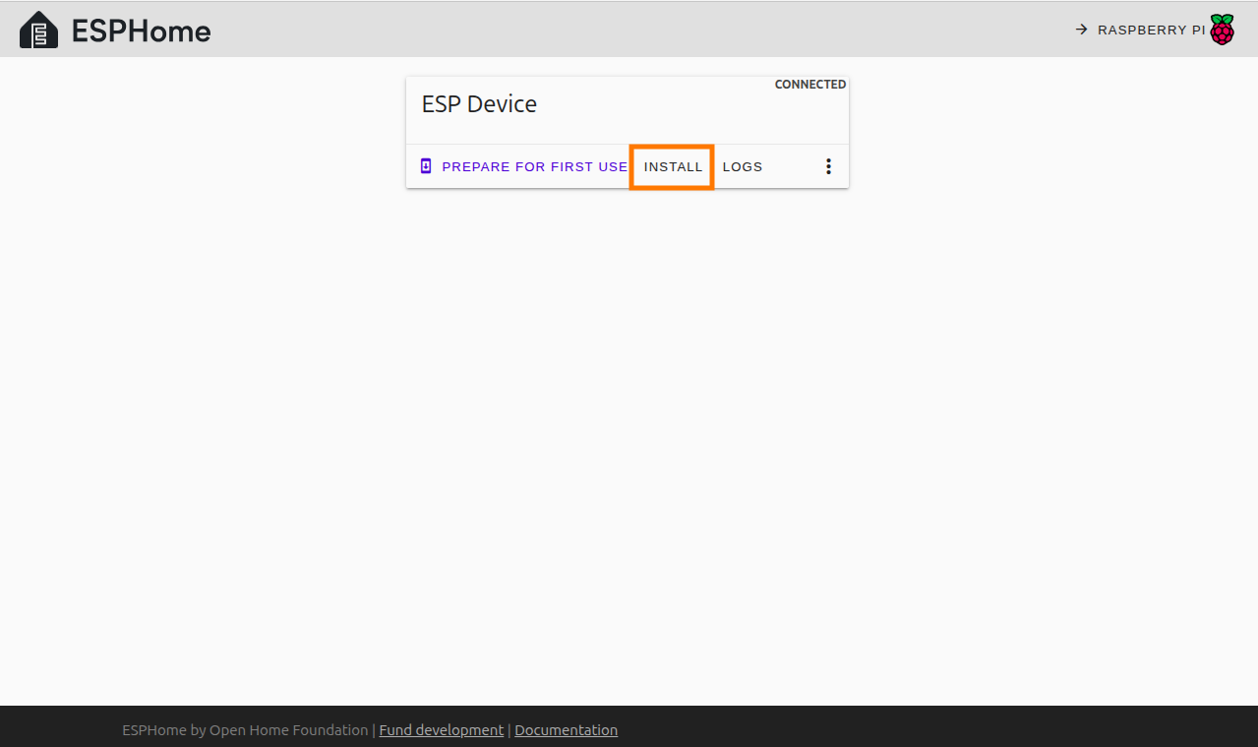Click the download symbol inside the purple phone icon
Viewport: 1258px width, 747px height.
tap(426, 165)
